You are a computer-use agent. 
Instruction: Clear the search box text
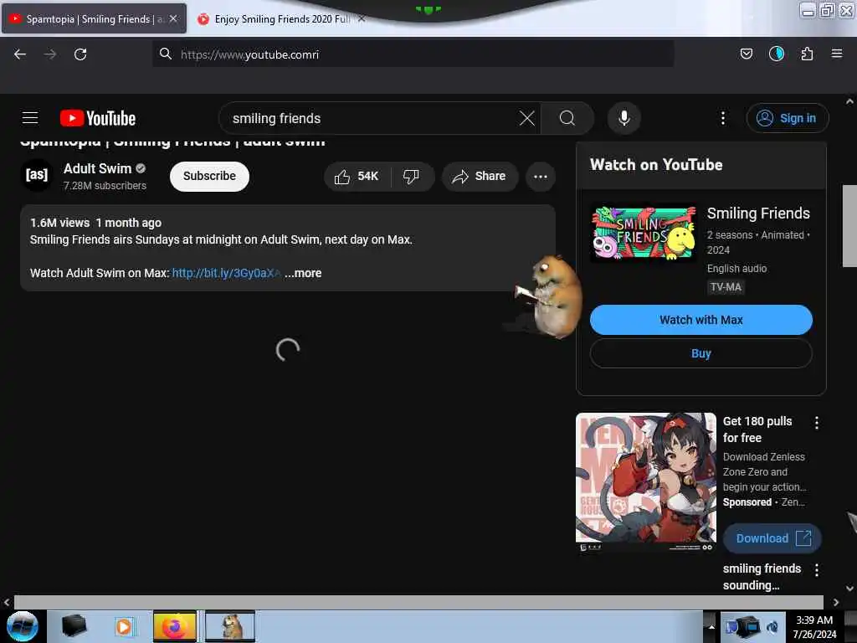pos(527,118)
